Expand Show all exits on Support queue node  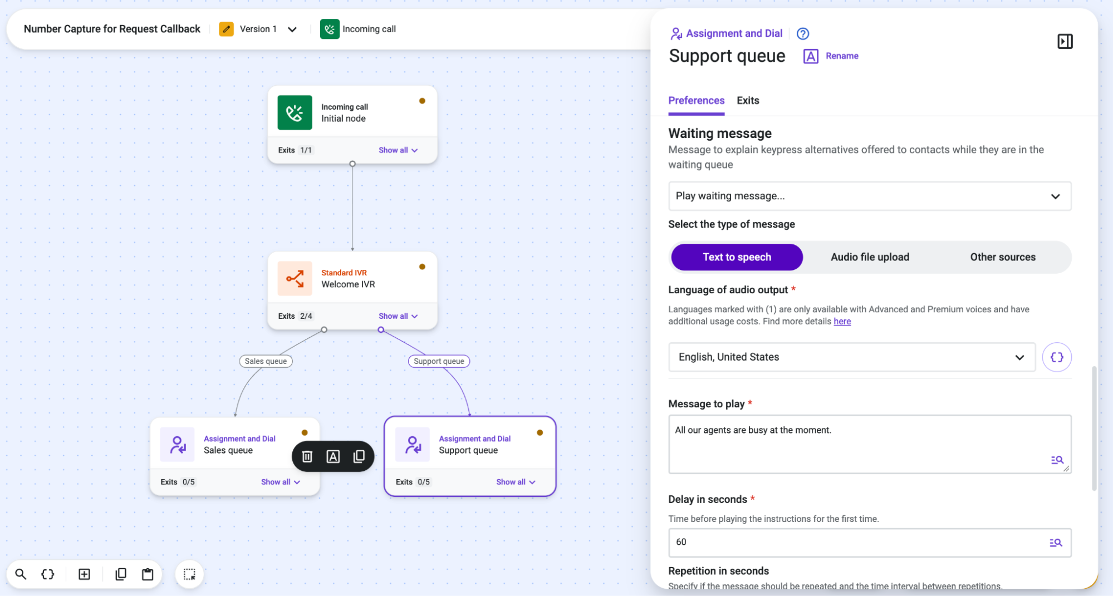tap(516, 482)
